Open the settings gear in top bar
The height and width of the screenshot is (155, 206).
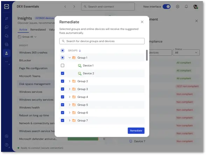[x=177, y=6]
